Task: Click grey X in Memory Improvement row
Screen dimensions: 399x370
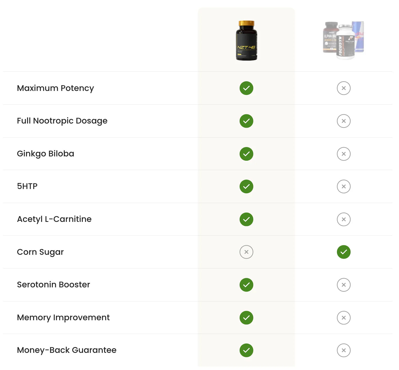Action: coord(343,318)
